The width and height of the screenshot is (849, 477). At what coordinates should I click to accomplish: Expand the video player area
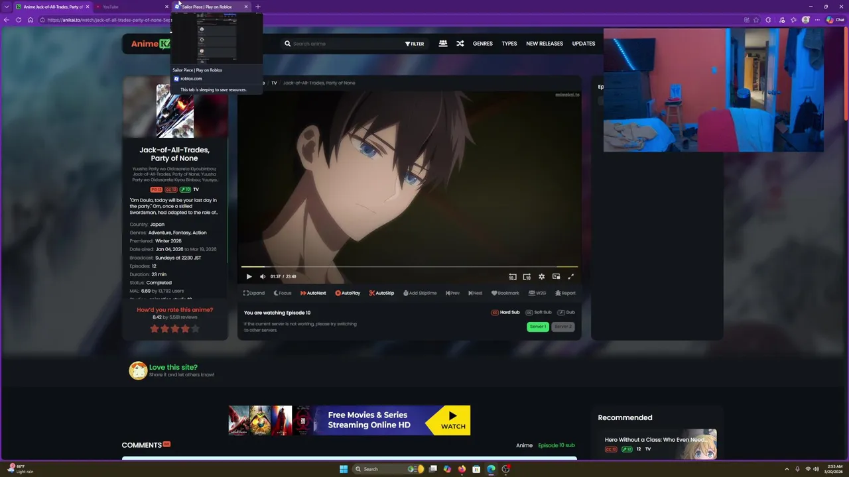[254, 293]
